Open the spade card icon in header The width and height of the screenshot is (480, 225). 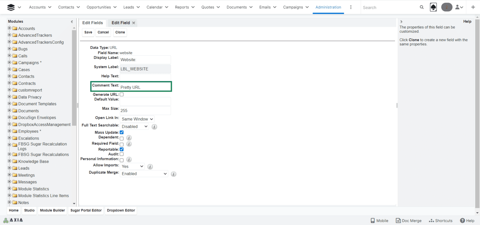coord(433,7)
